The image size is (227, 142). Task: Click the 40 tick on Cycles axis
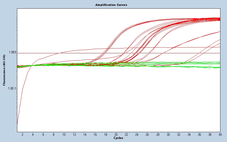coord(220,134)
